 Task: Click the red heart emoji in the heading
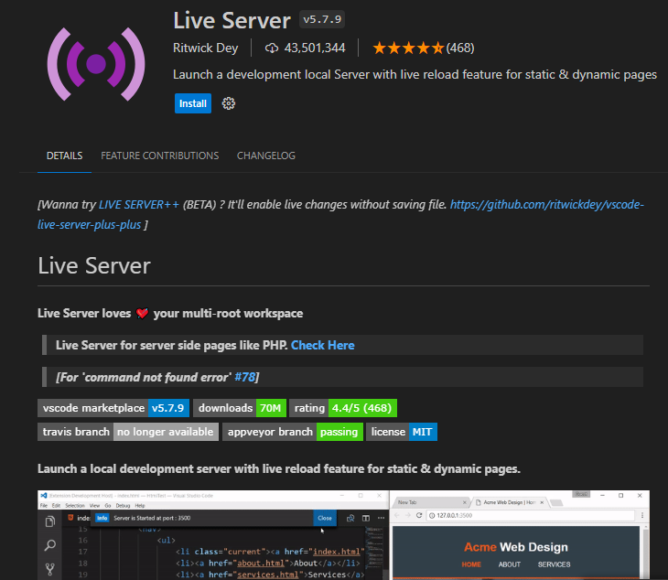142,314
